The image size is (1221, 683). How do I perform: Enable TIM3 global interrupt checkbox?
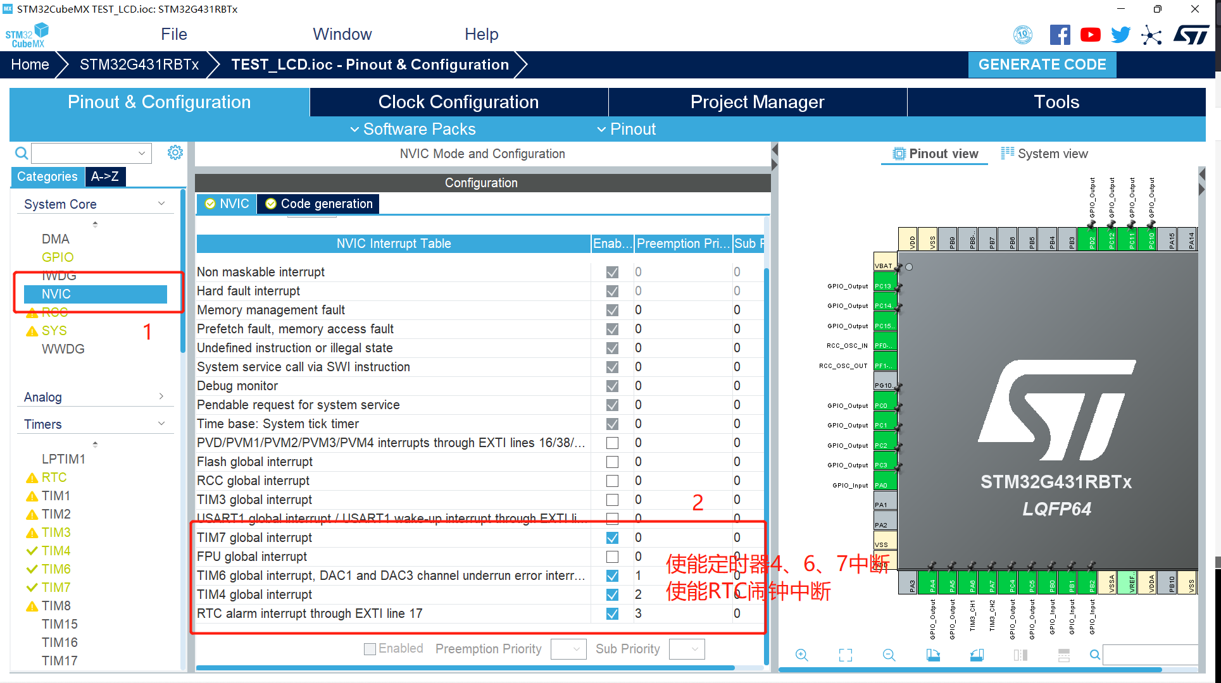point(612,500)
